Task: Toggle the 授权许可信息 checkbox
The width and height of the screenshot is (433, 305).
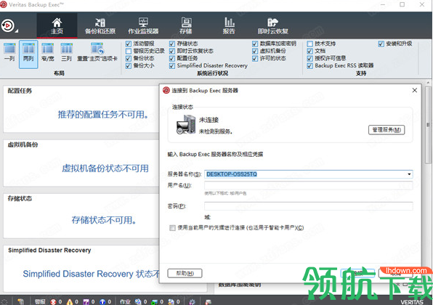Action: click(x=309, y=59)
